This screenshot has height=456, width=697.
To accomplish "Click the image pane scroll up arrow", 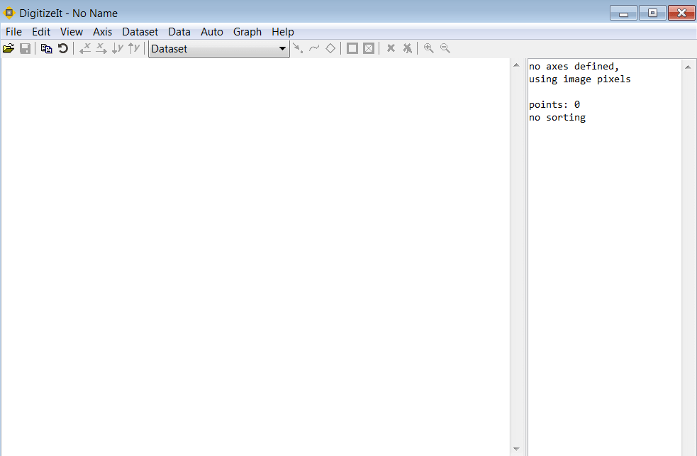I will point(516,65).
